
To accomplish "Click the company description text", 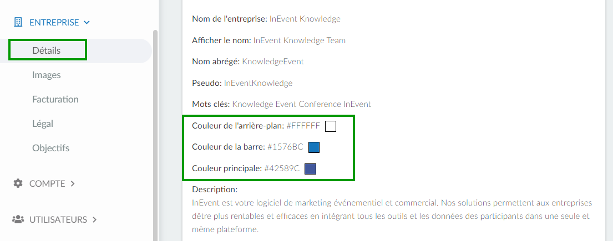I will coord(392,217).
